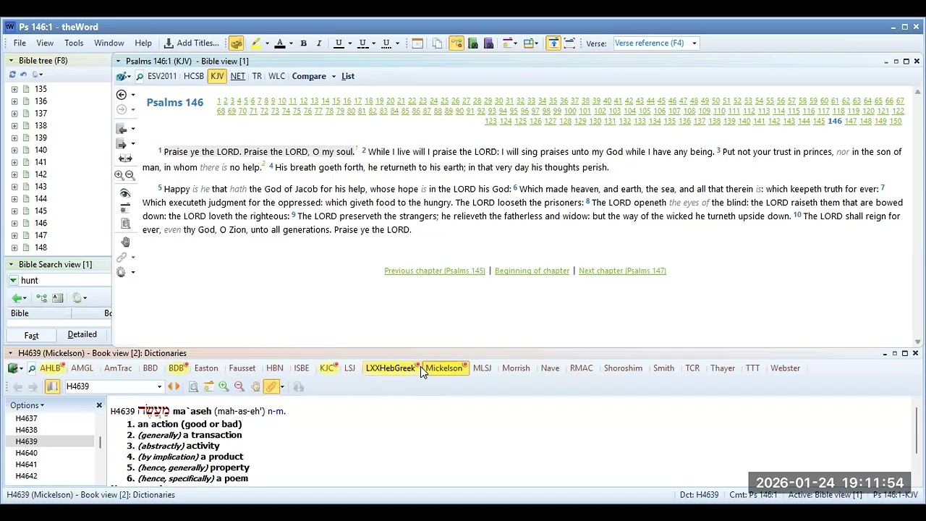Expand Psalm 135 in the Bible tree
The width and height of the screenshot is (926, 521).
14,89
